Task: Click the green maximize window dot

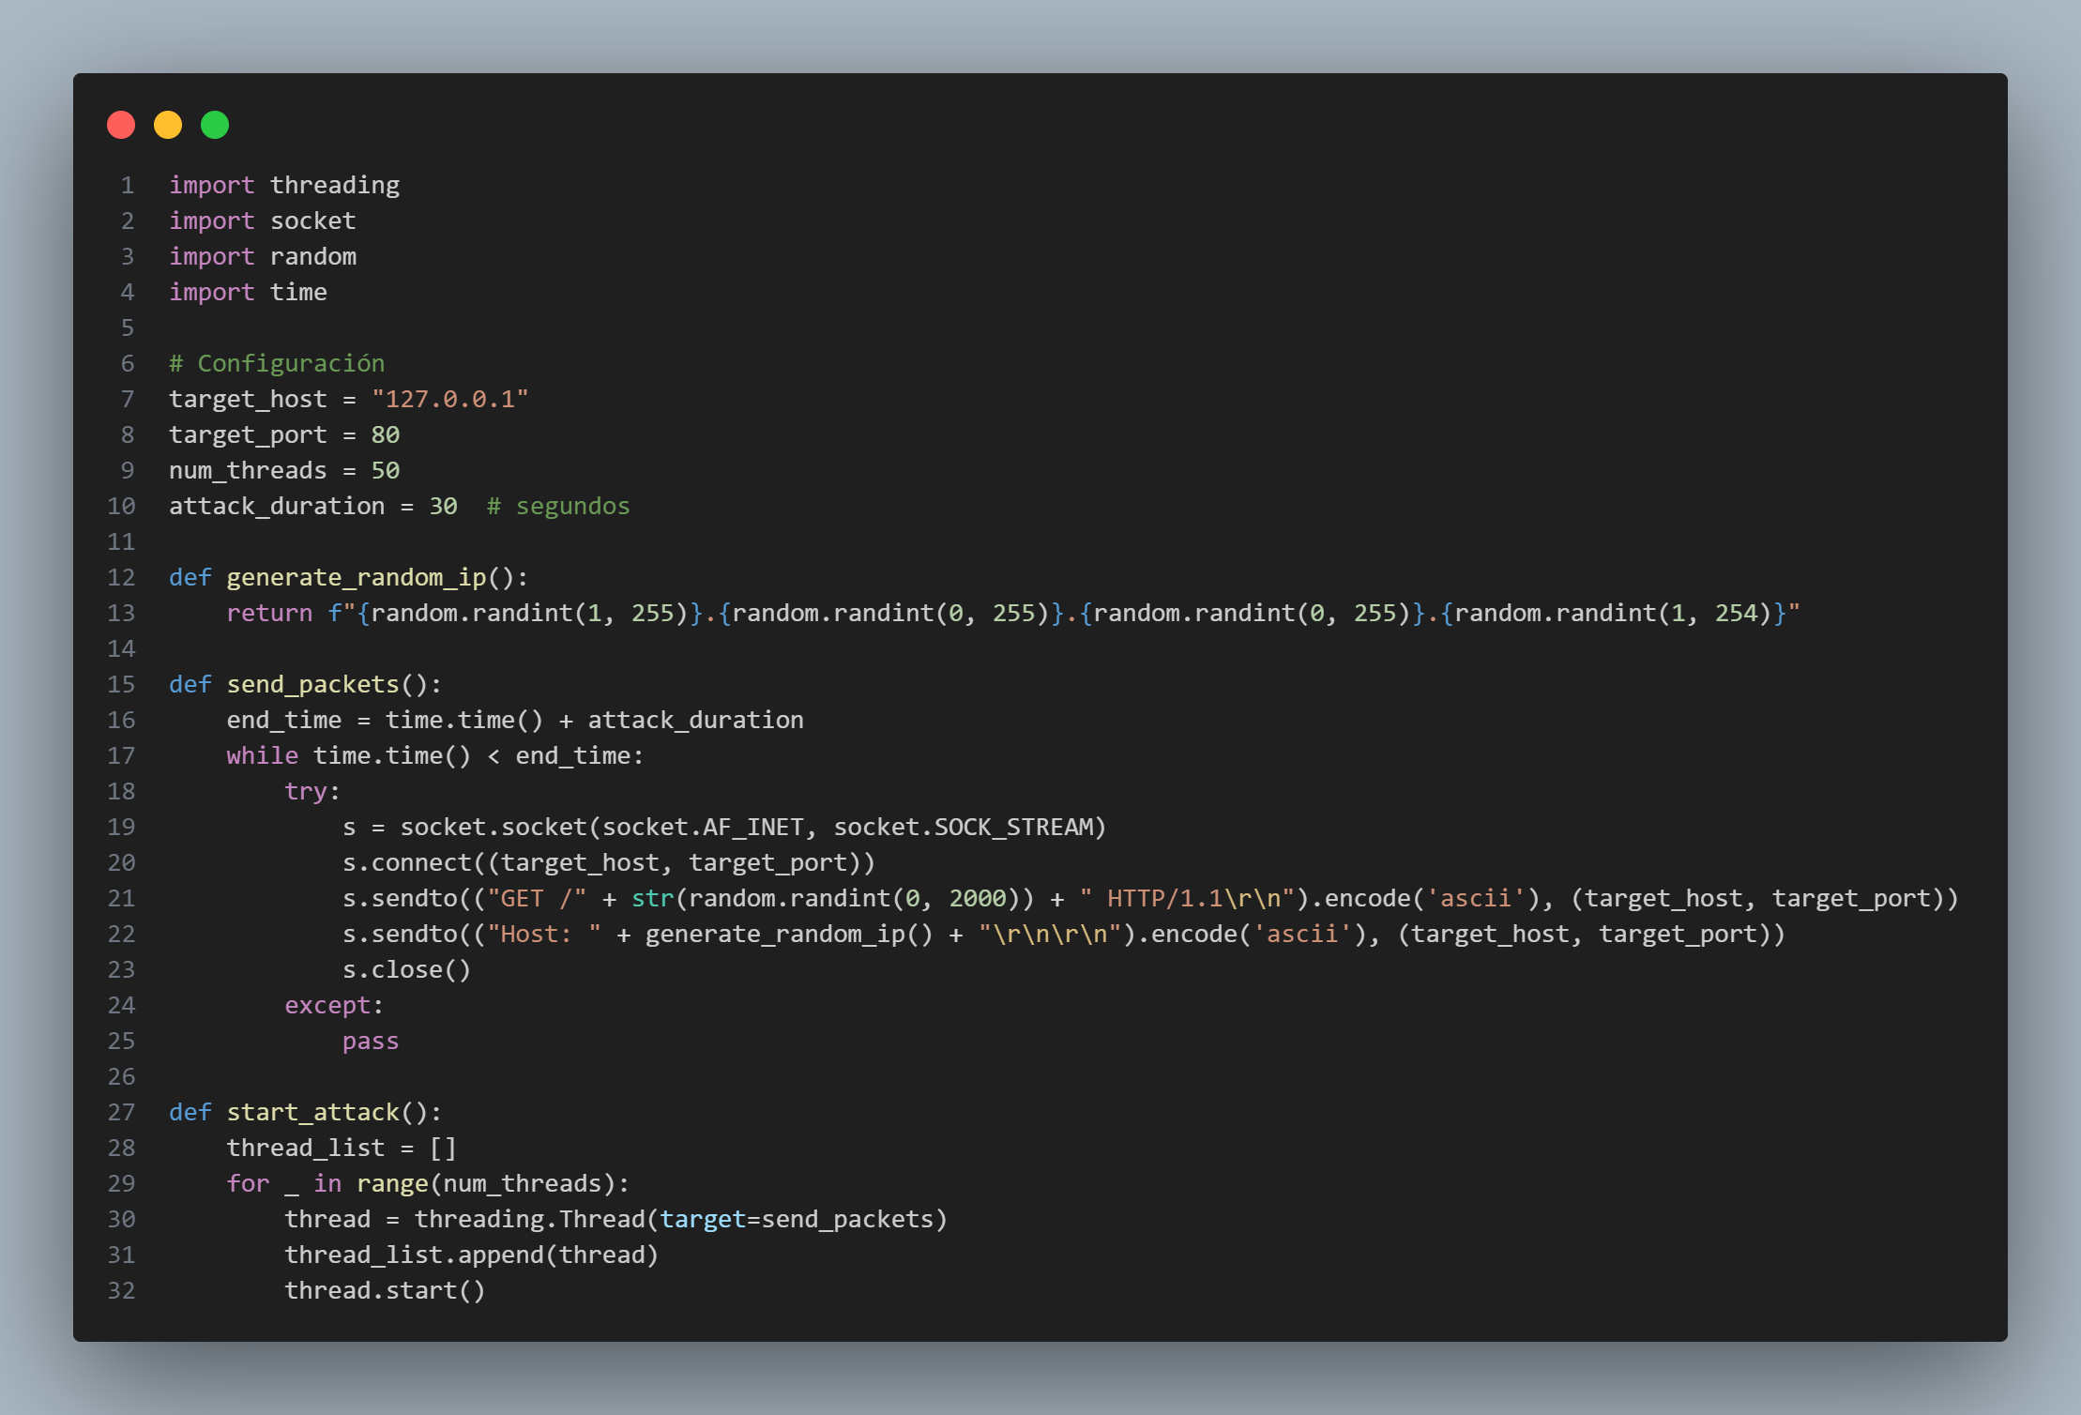Action: point(215,125)
